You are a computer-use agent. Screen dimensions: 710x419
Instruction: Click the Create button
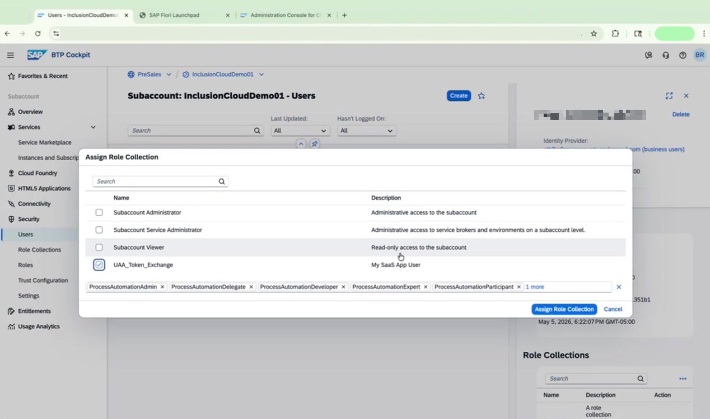pos(459,96)
